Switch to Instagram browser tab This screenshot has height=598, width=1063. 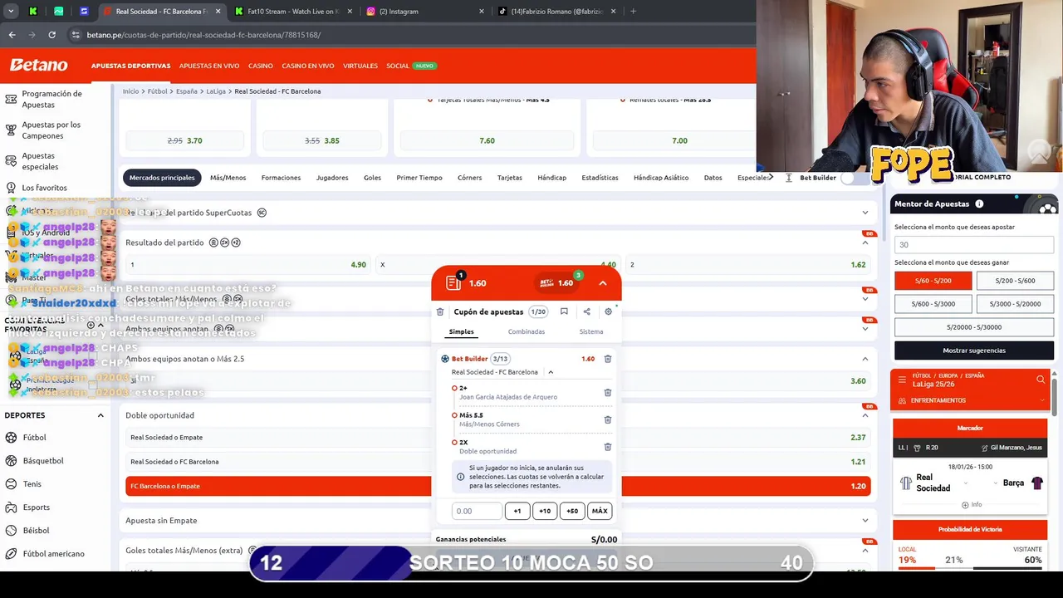(x=424, y=12)
